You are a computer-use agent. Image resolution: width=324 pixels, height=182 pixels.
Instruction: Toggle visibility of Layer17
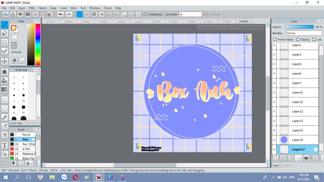pos(274,149)
